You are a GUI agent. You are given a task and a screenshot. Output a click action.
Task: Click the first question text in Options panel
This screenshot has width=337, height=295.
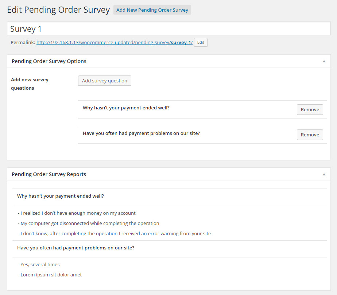click(x=126, y=108)
